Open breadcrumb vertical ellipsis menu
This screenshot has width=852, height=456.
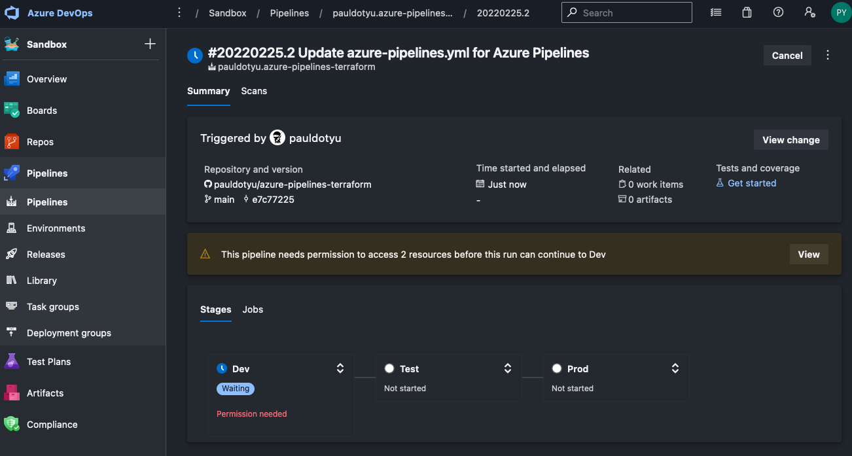[x=179, y=13]
